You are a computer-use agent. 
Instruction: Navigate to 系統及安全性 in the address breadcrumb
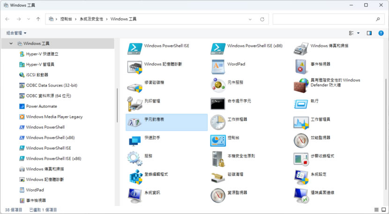pos(91,19)
